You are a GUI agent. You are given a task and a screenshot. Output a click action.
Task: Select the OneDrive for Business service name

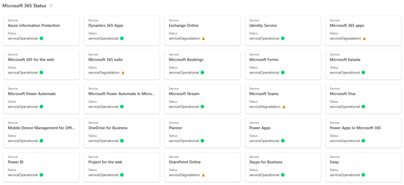(108, 128)
